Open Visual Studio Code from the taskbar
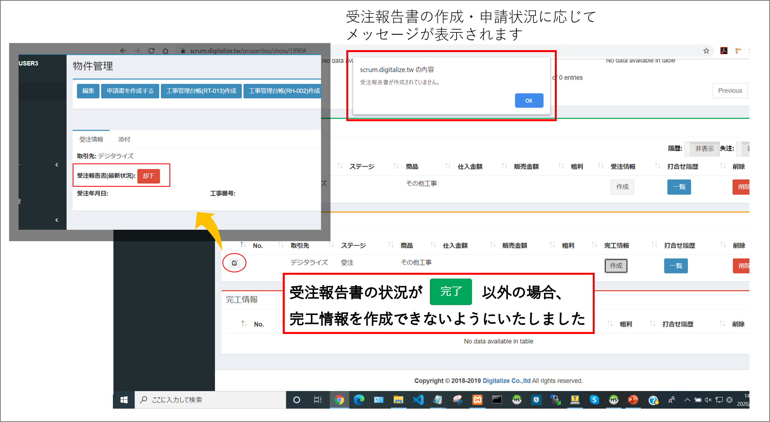Image resolution: width=770 pixels, height=422 pixels. tap(418, 400)
